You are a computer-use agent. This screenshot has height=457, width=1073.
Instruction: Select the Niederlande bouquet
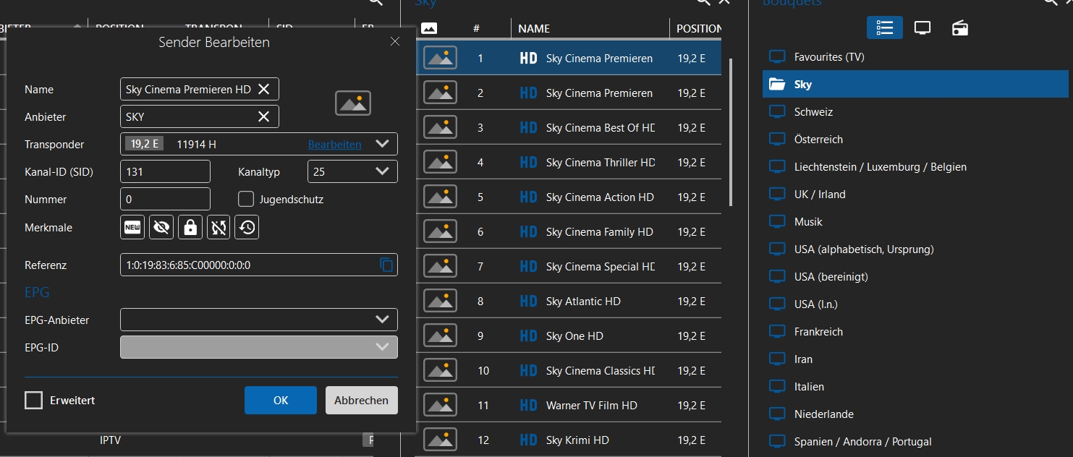pyautogui.click(x=915, y=414)
